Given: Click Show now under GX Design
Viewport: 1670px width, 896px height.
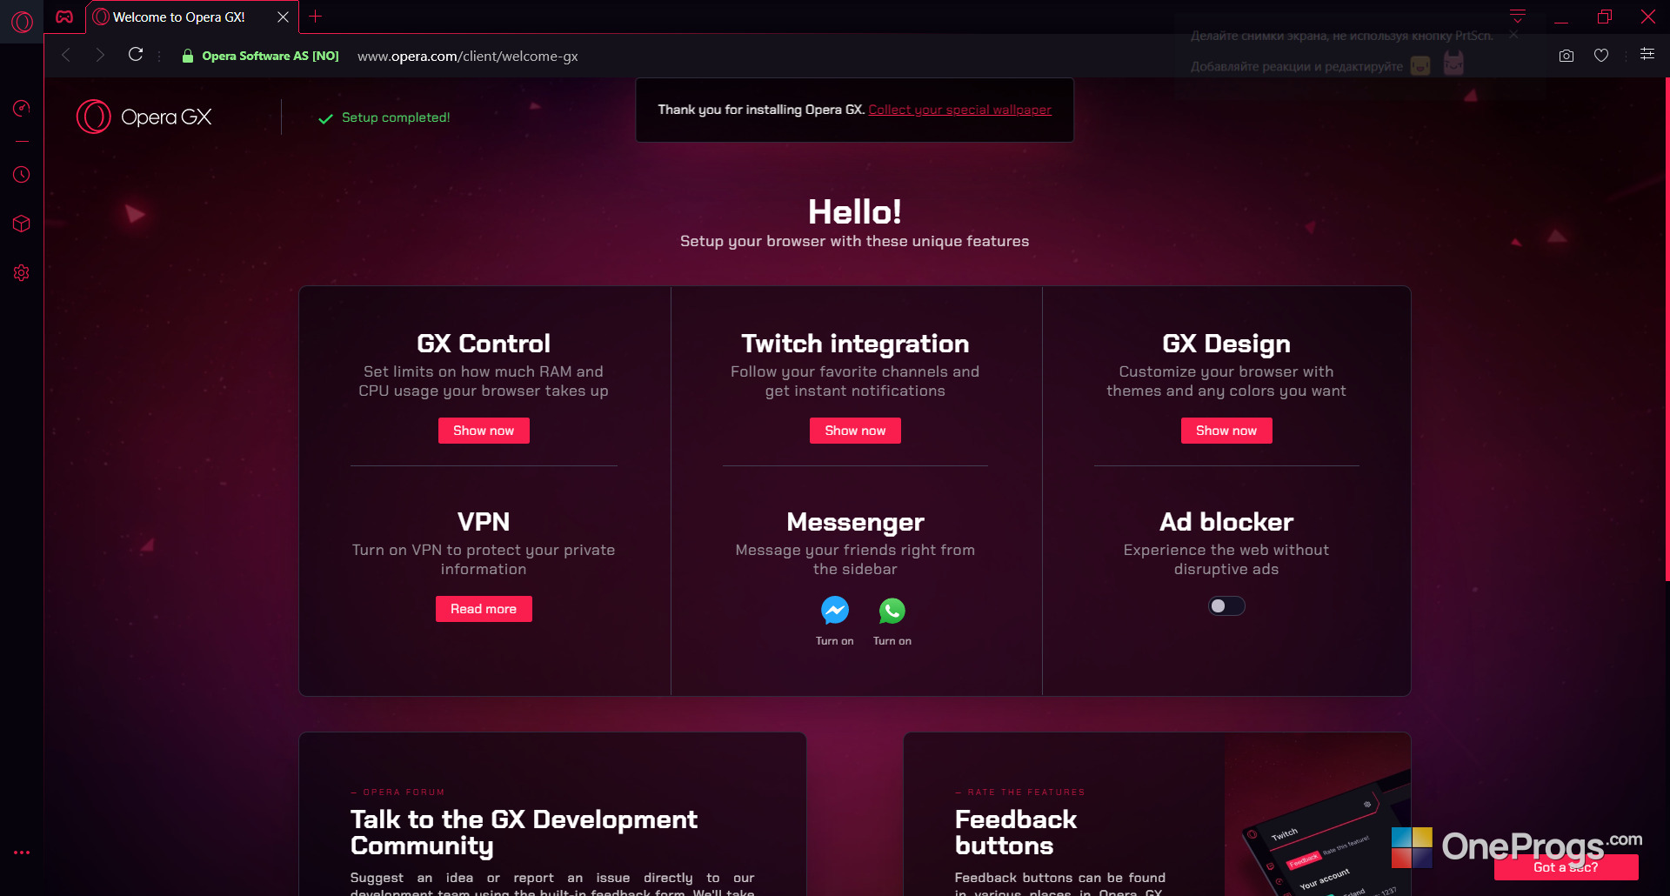Looking at the screenshot, I should pos(1226,431).
